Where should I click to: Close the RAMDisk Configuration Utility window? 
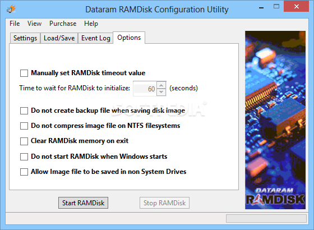pyautogui.click(x=297, y=7)
